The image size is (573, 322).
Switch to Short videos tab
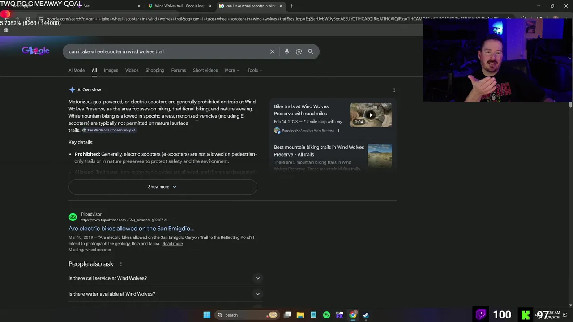pos(205,70)
